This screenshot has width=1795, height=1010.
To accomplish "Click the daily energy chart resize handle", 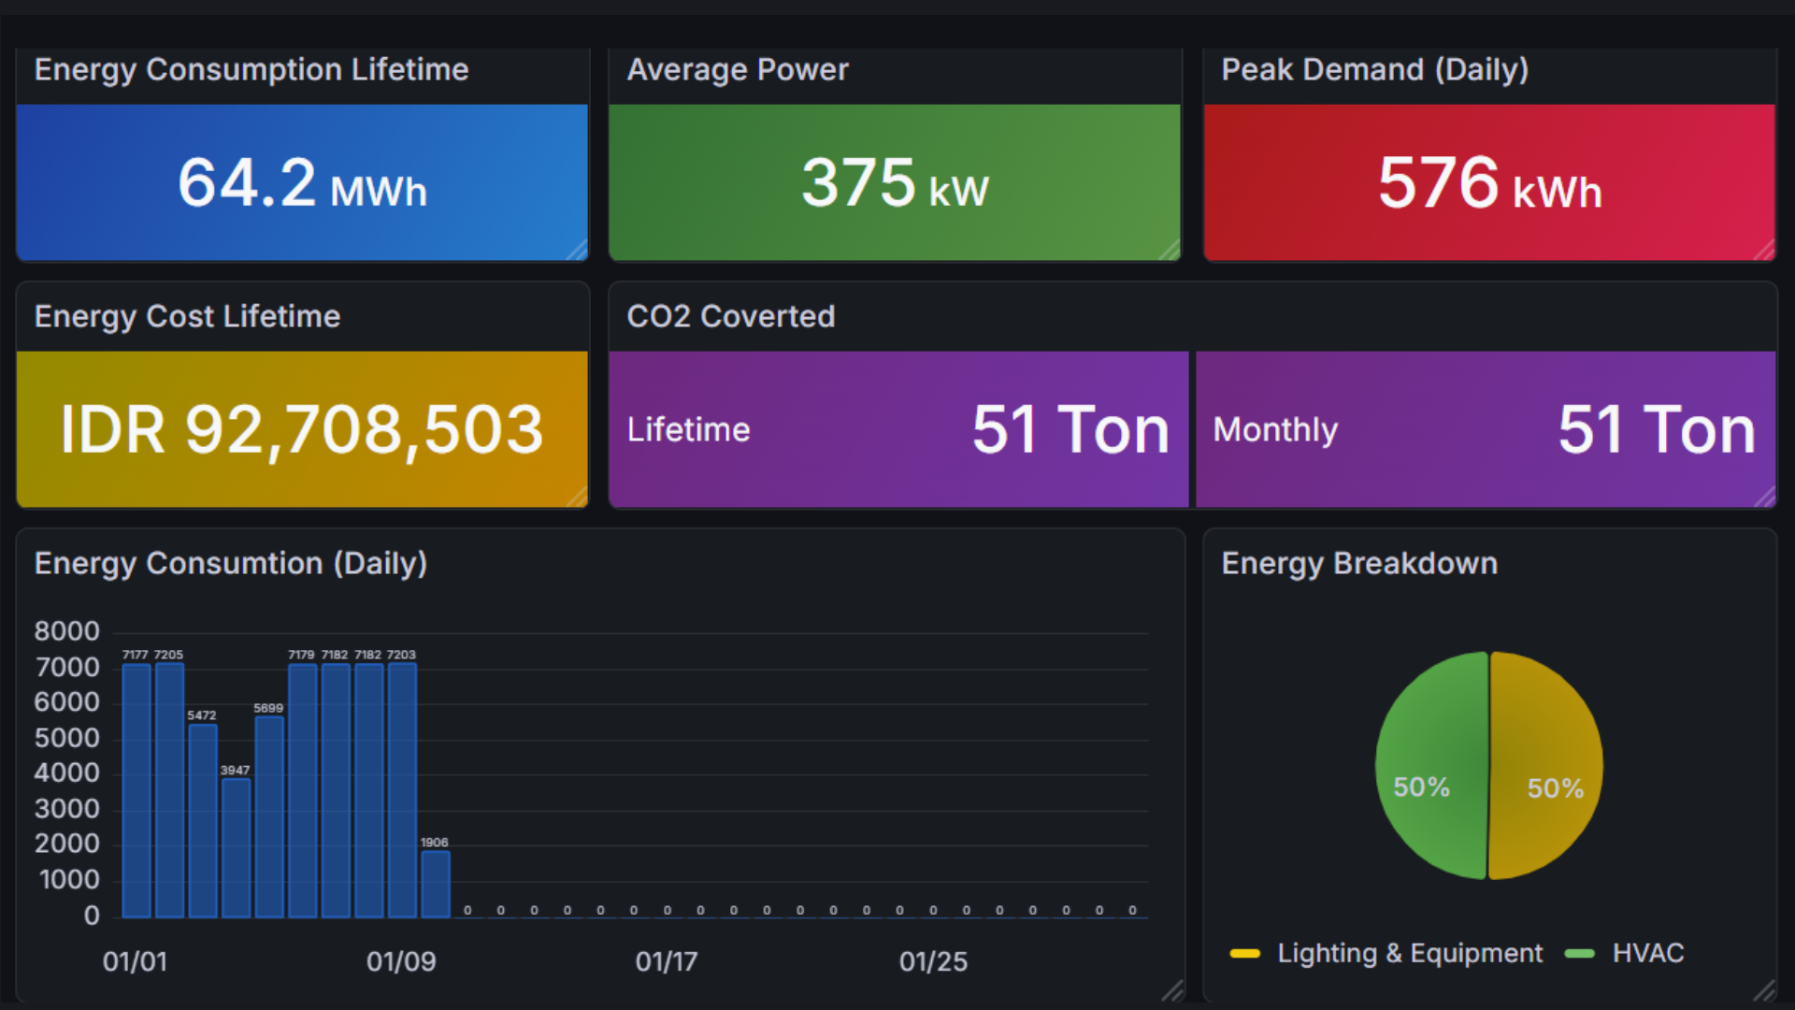I will pyautogui.click(x=1173, y=990).
